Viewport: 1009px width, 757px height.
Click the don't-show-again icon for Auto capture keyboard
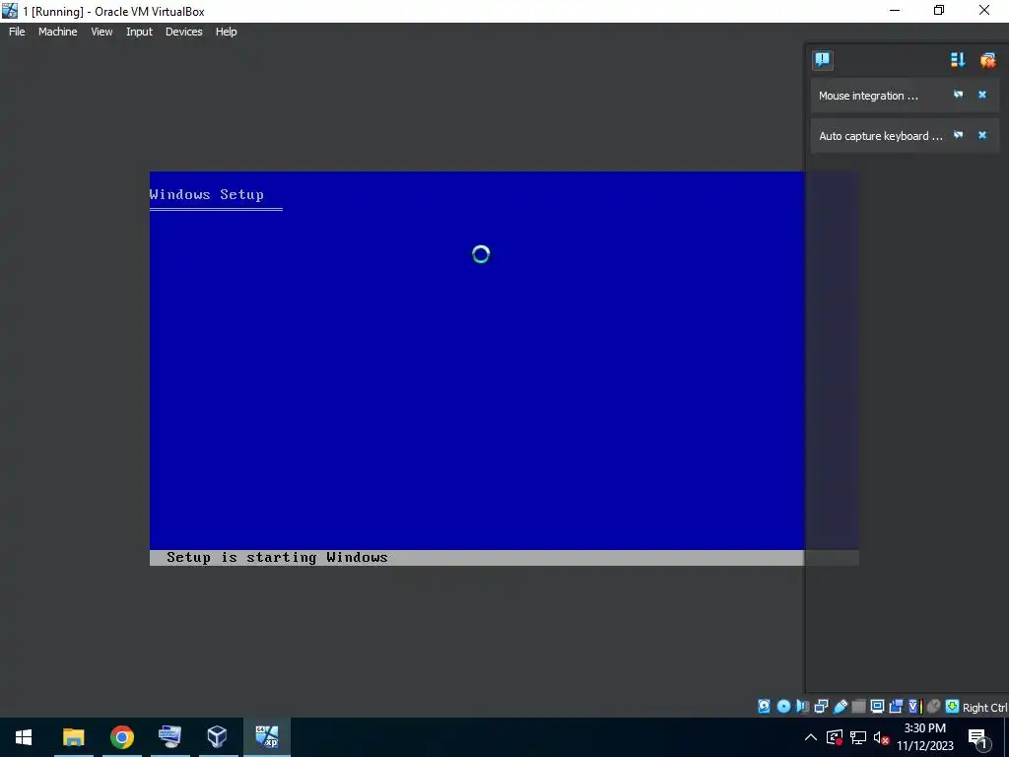pyautogui.click(x=958, y=135)
